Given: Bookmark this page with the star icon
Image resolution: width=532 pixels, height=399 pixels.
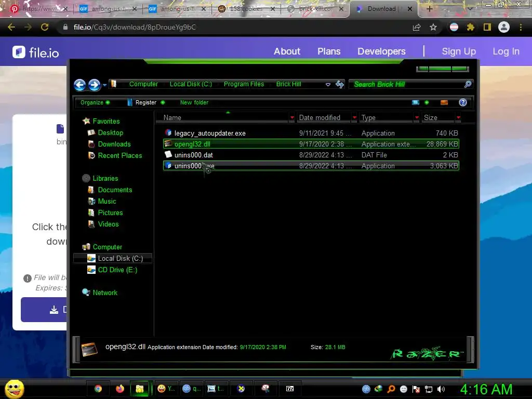Looking at the screenshot, I should (433, 27).
